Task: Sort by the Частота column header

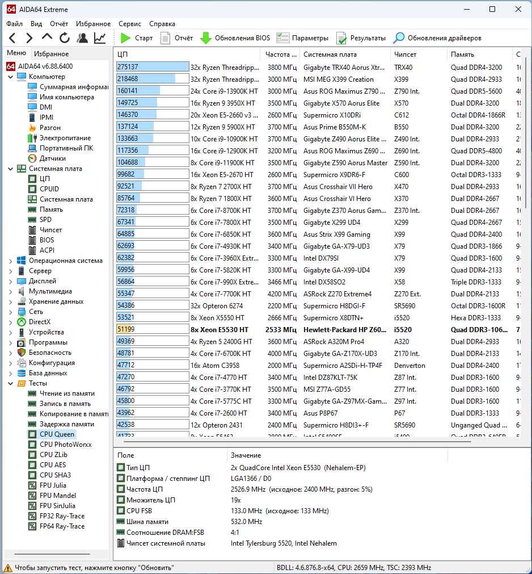Action: 280,54
